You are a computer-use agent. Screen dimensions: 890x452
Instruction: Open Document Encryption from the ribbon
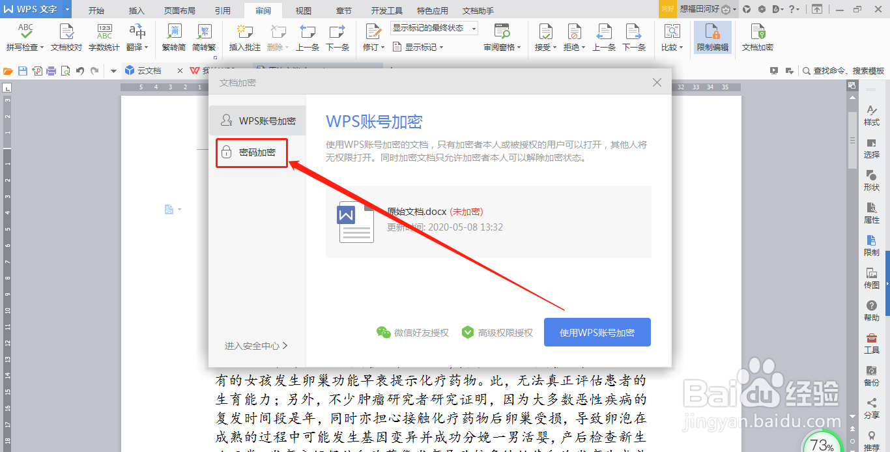pos(757,37)
